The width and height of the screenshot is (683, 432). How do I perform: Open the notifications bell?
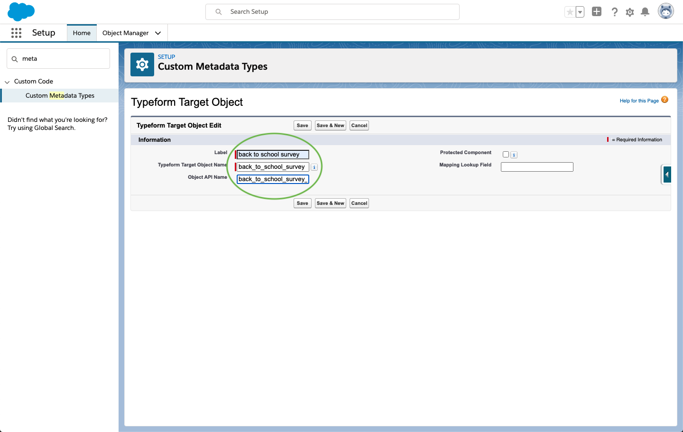[x=645, y=12]
